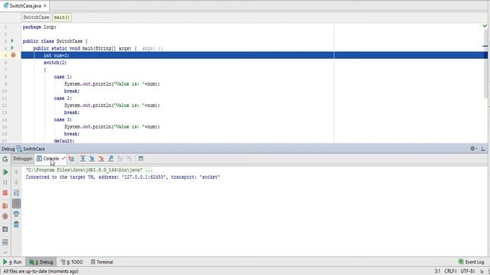Click the green inspection checkmark in the editor
This screenshot has height=275, width=490.
click(485, 26)
